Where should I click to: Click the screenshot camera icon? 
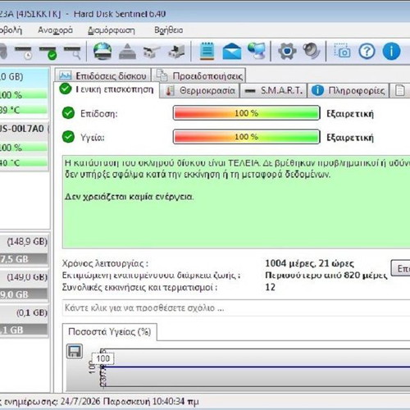pos(342,51)
